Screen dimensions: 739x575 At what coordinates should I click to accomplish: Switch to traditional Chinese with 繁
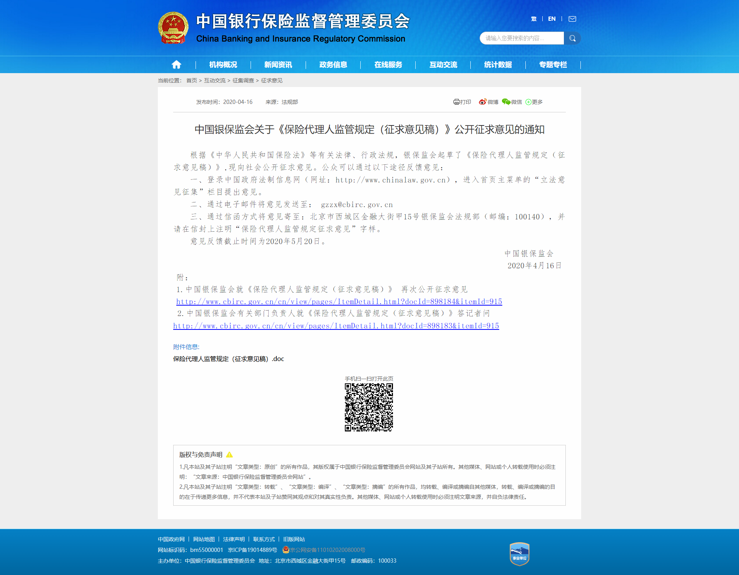point(533,18)
